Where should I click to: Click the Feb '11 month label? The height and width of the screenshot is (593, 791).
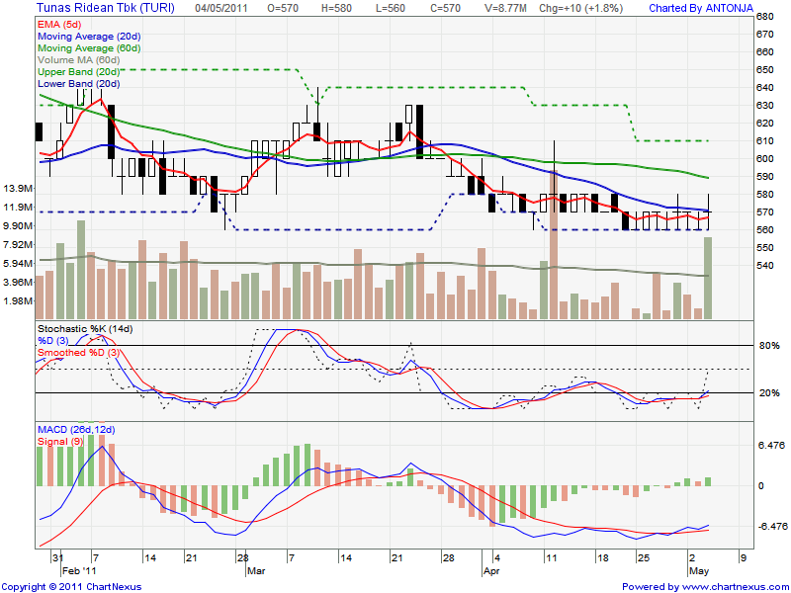(79, 571)
